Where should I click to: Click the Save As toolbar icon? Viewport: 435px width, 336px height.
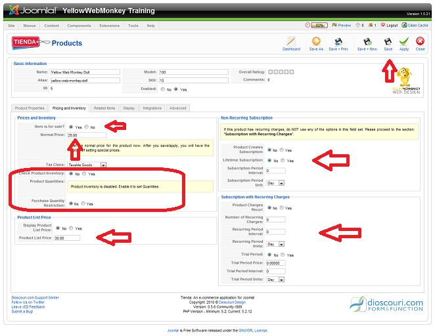click(316, 41)
